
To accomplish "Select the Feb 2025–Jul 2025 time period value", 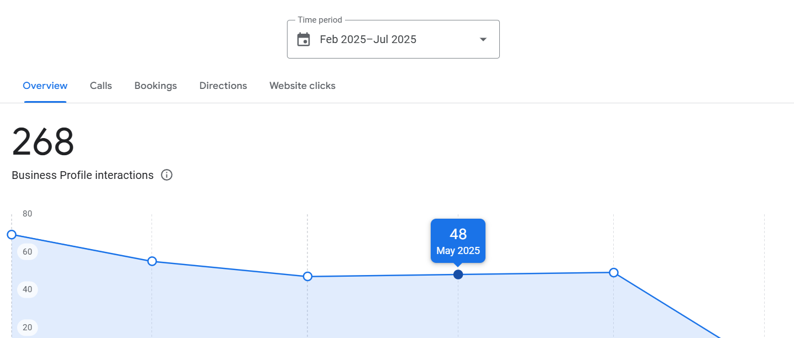I will 368,39.
